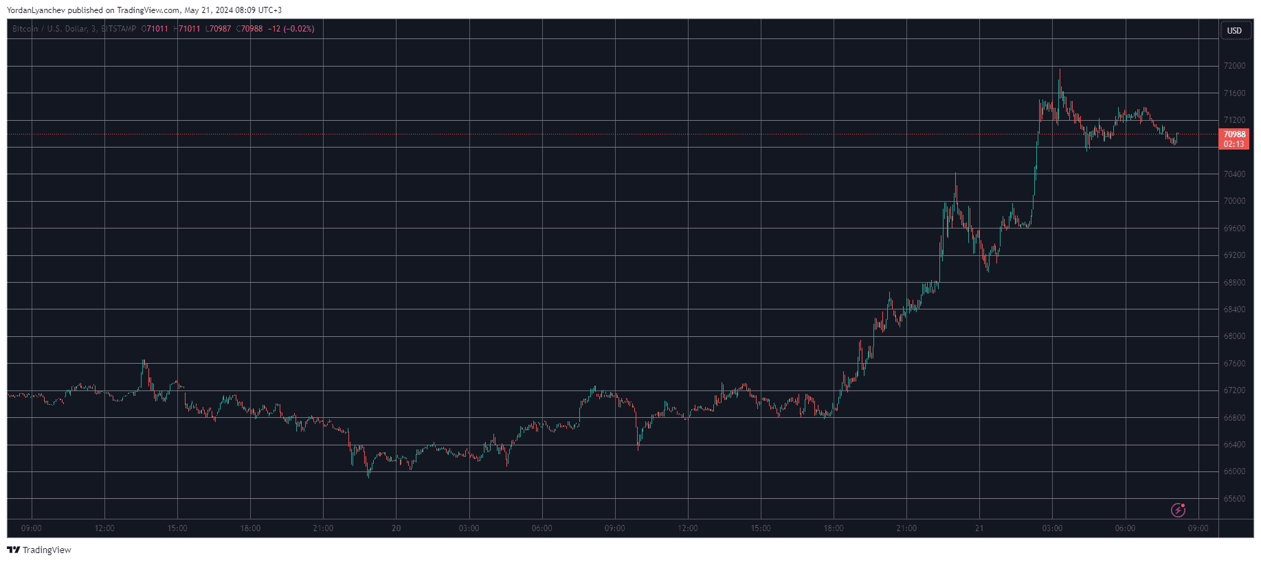The height and width of the screenshot is (562, 1261).
Task: Click the countdown timer 02:13
Action: 1234,144
